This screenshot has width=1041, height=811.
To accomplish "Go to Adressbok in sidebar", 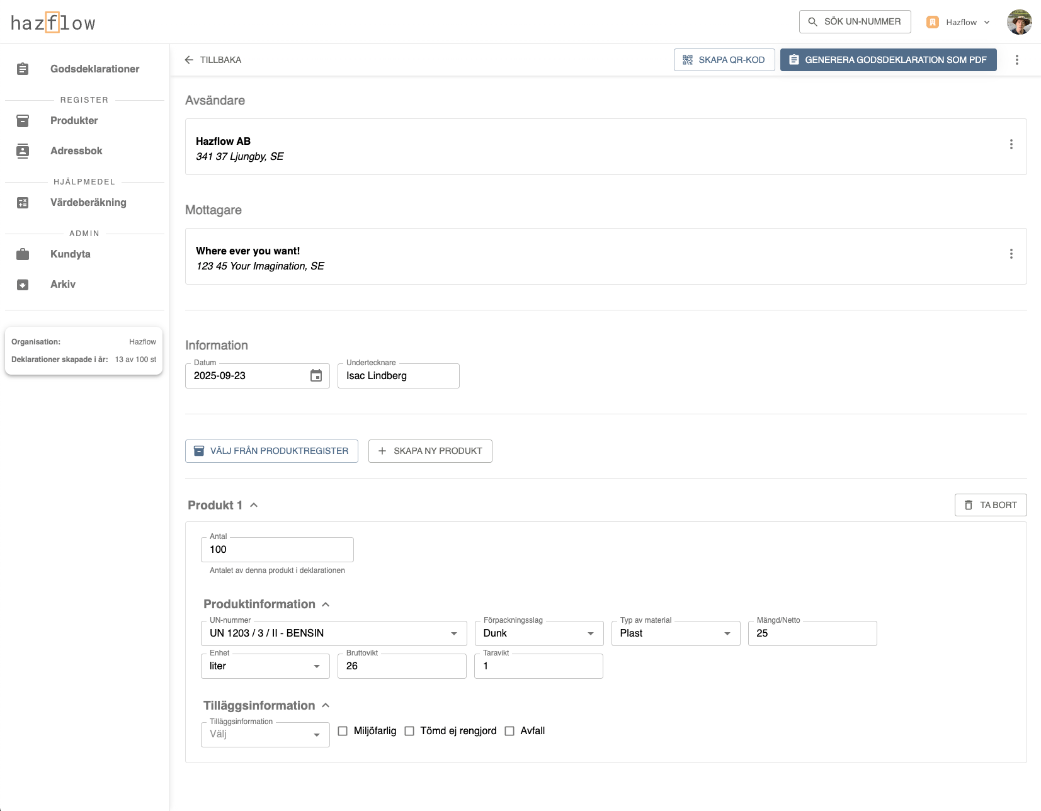I will pos(76,151).
